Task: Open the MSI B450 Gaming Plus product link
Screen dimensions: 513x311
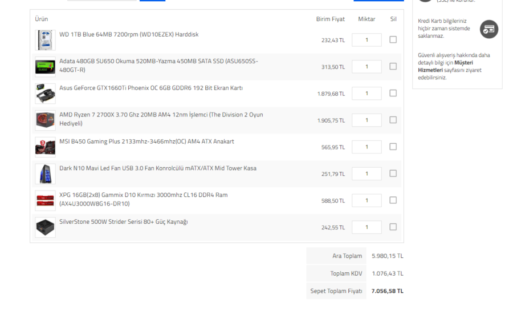Action: coord(146,142)
